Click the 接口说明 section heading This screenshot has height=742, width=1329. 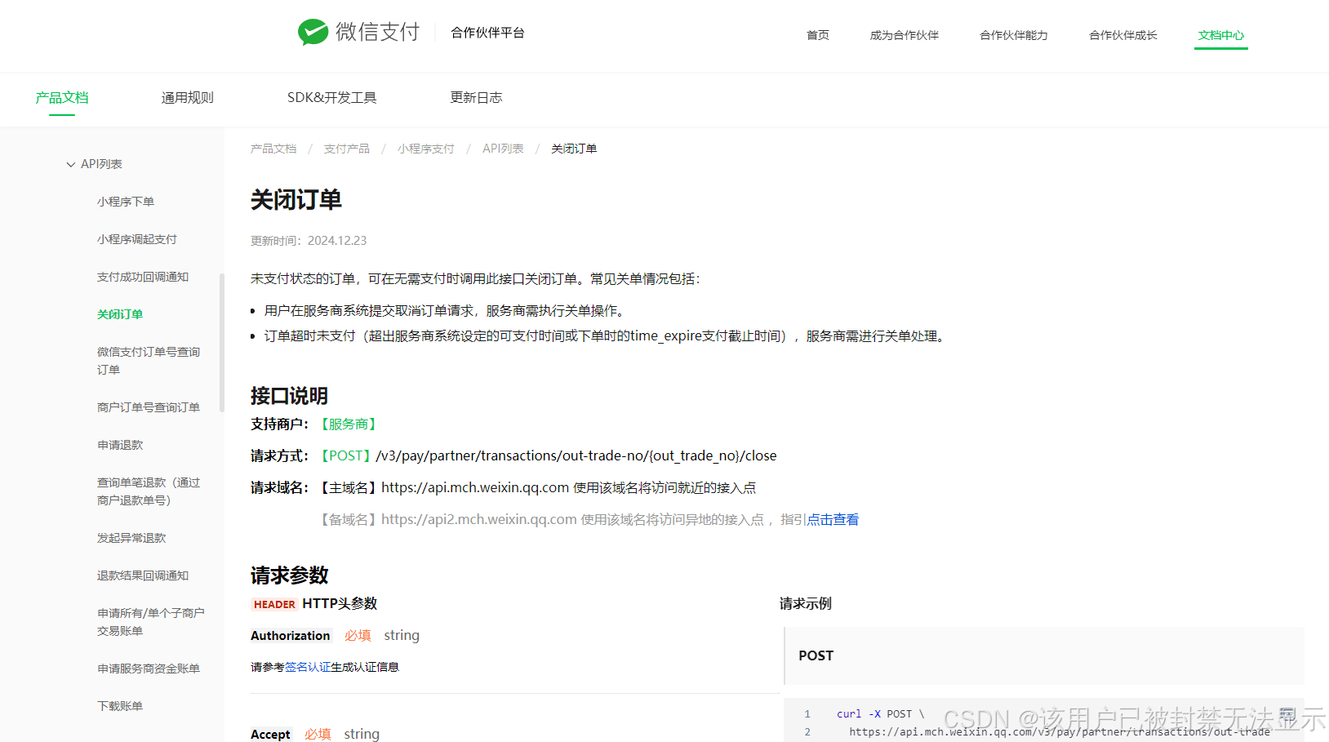[289, 396]
